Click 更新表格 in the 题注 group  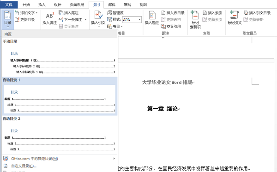point(171,19)
